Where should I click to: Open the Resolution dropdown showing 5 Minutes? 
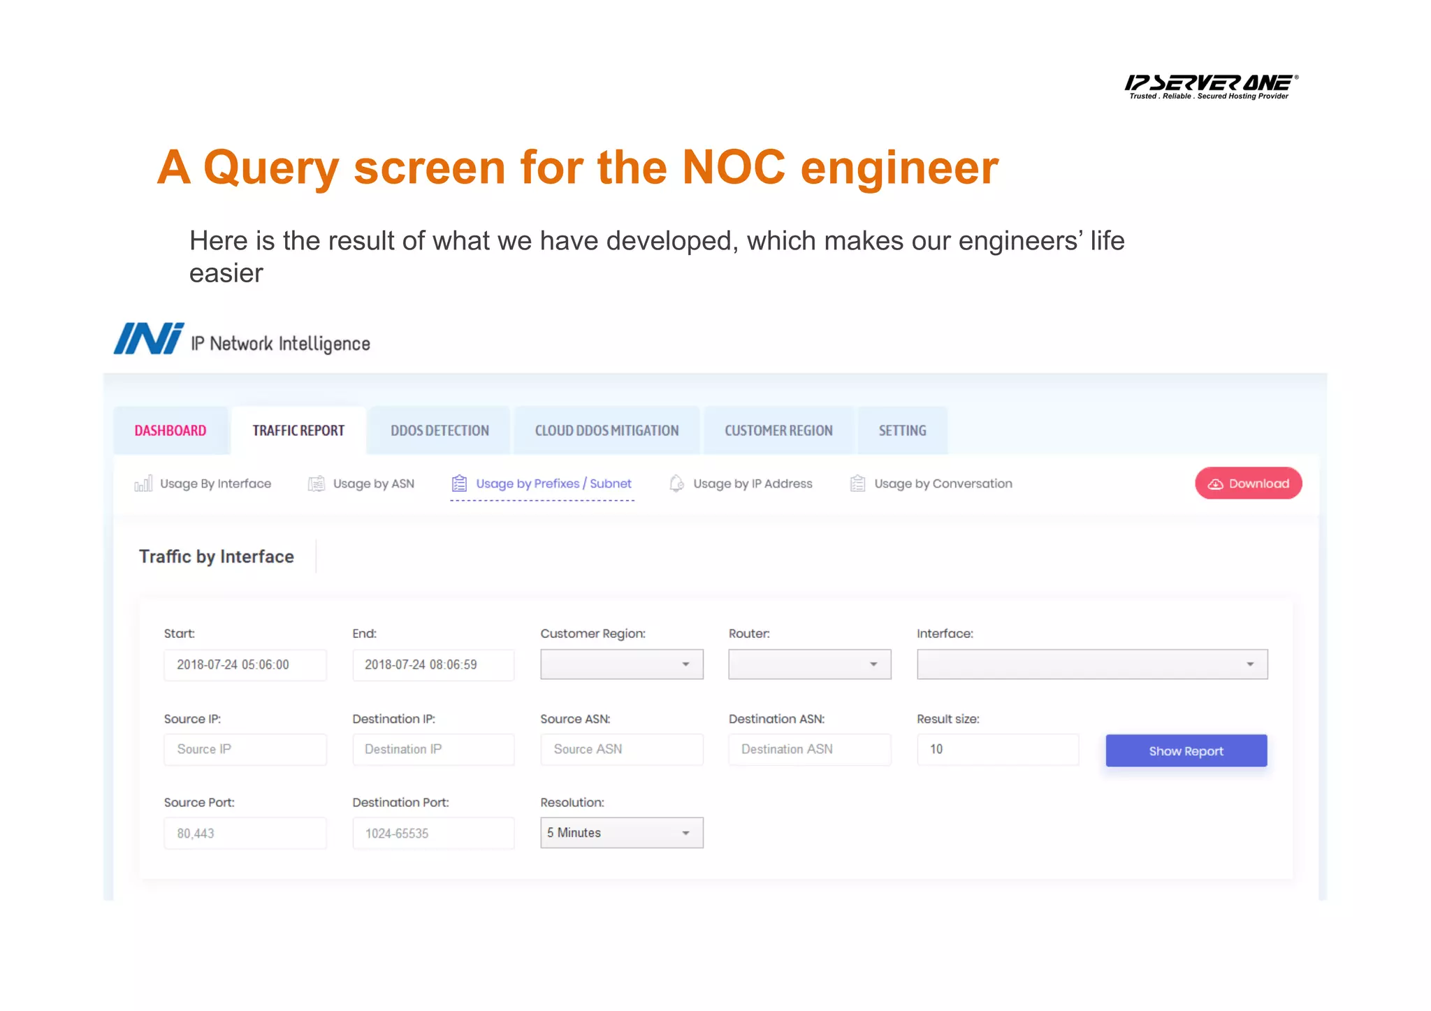(x=622, y=833)
